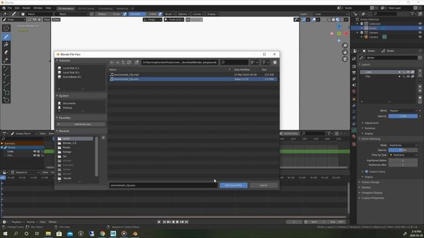Open file display mode dropdown
This screenshot has height=238, width=424.
[x=254, y=62]
